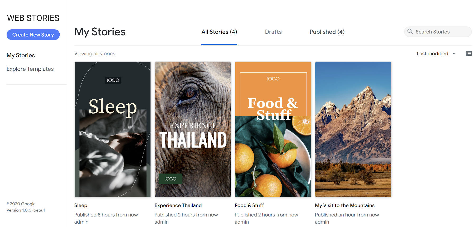473x227 pixels.
Task: Click the WEB STORIES header logo text
Action: (33, 18)
